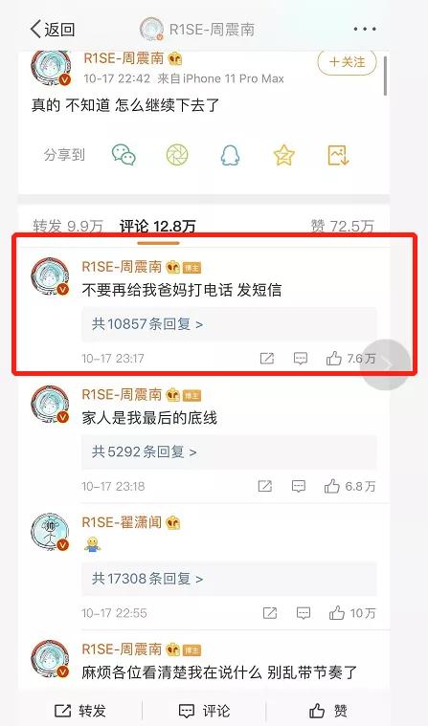
Task: Save post as image icon
Action: (x=338, y=155)
